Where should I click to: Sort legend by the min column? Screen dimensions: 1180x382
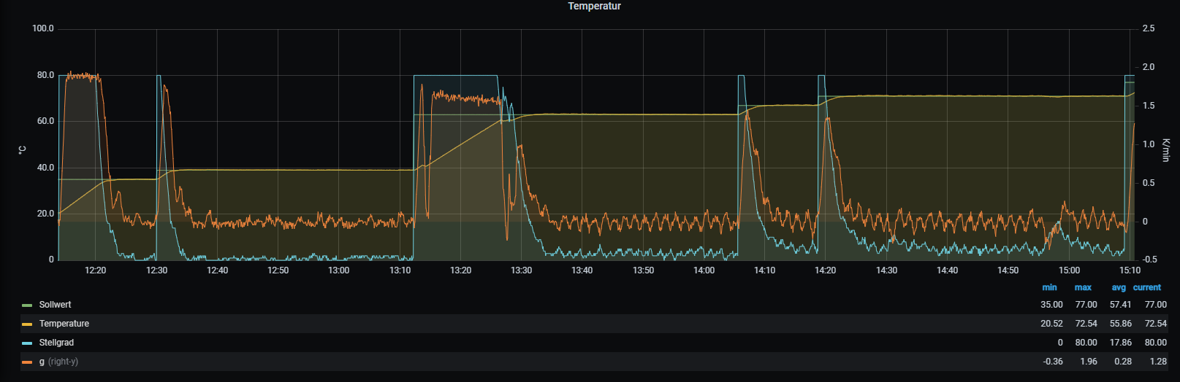click(1049, 287)
